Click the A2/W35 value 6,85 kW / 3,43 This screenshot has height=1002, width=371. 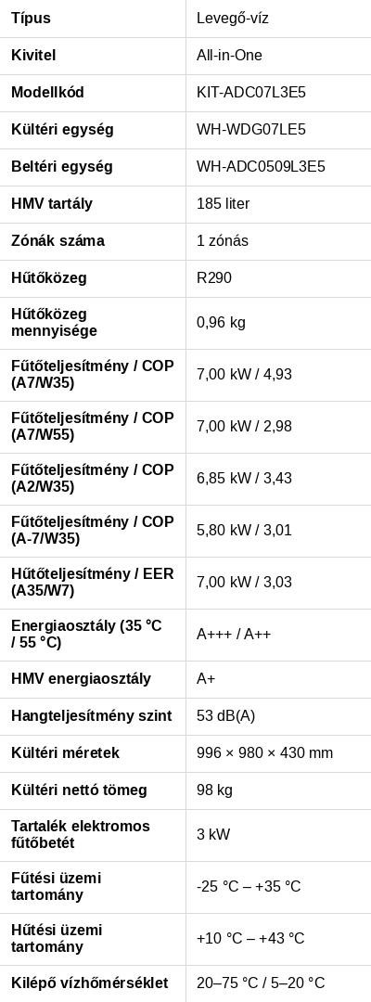click(x=245, y=479)
